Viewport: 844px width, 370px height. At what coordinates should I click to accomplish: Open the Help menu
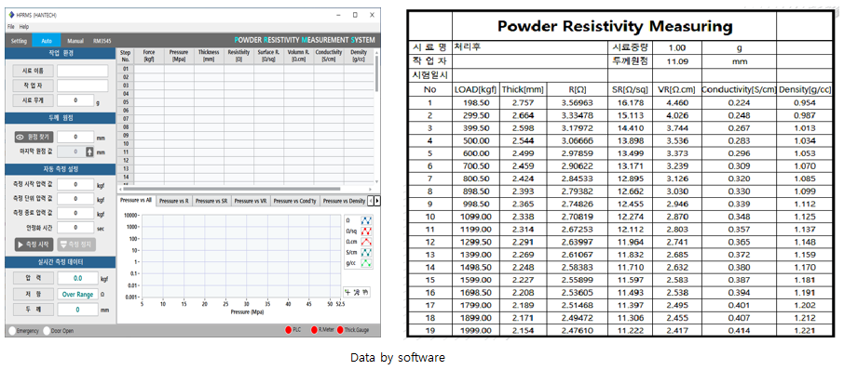pos(23,26)
